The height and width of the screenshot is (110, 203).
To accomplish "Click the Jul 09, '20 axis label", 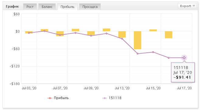I will pos(91,88).
